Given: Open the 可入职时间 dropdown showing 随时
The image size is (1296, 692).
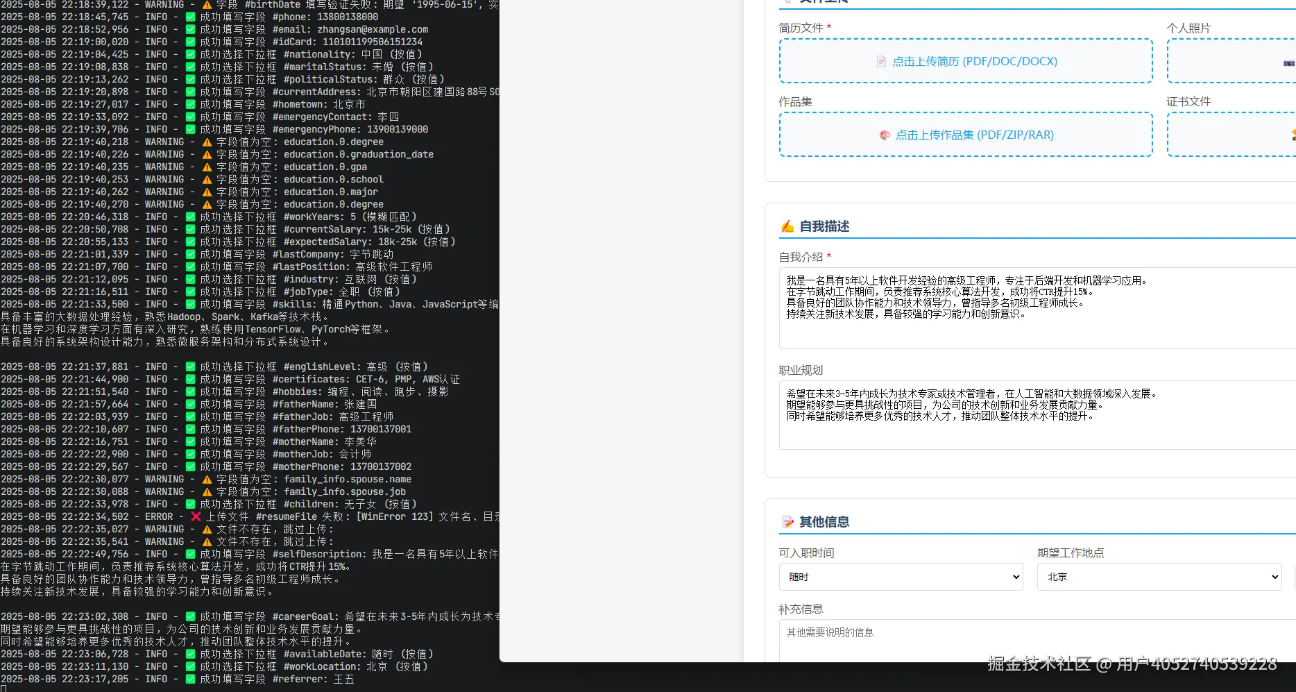Looking at the screenshot, I should click(x=901, y=577).
